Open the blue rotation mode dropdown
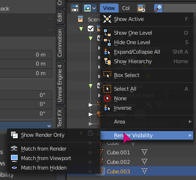The image size is (196, 180). pos(26,126)
